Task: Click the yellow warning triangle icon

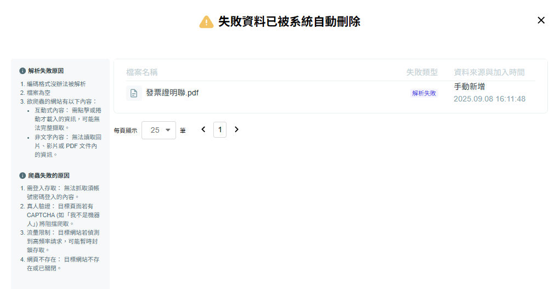Action: point(206,22)
